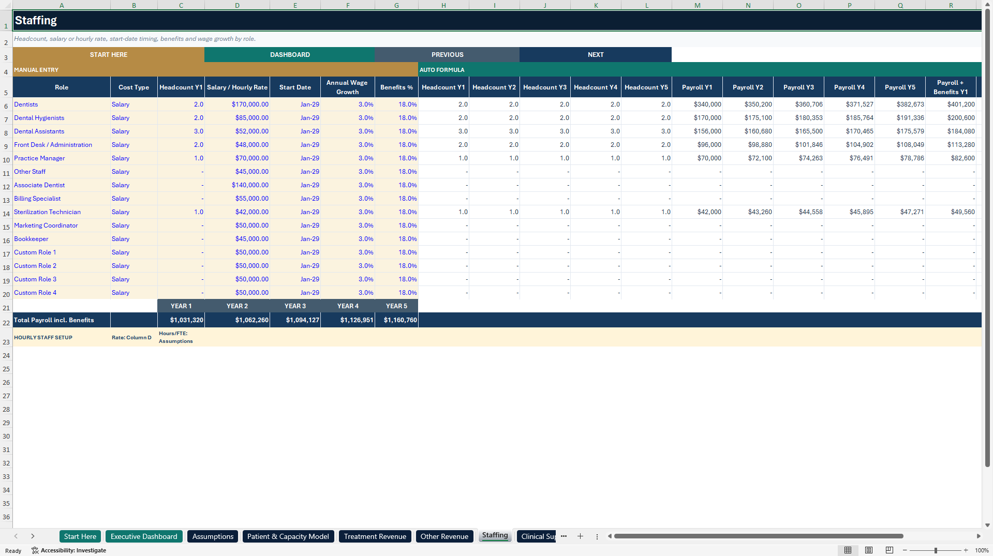Screen dimensions: 993x556
Task: Click zoom in plus icon
Action: coord(966,550)
